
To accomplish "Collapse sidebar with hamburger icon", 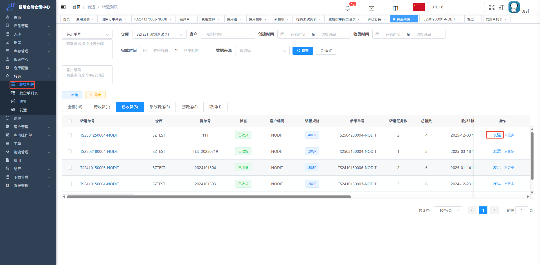I will point(63,7).
